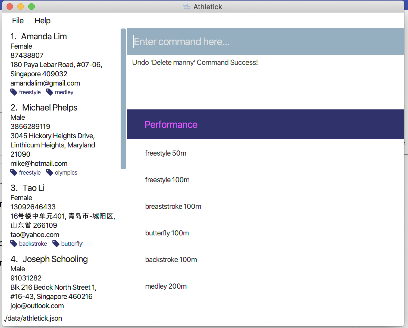Click Tao Li's butterfly tag label
408x328 pixels.
click(x=72, y=244)
